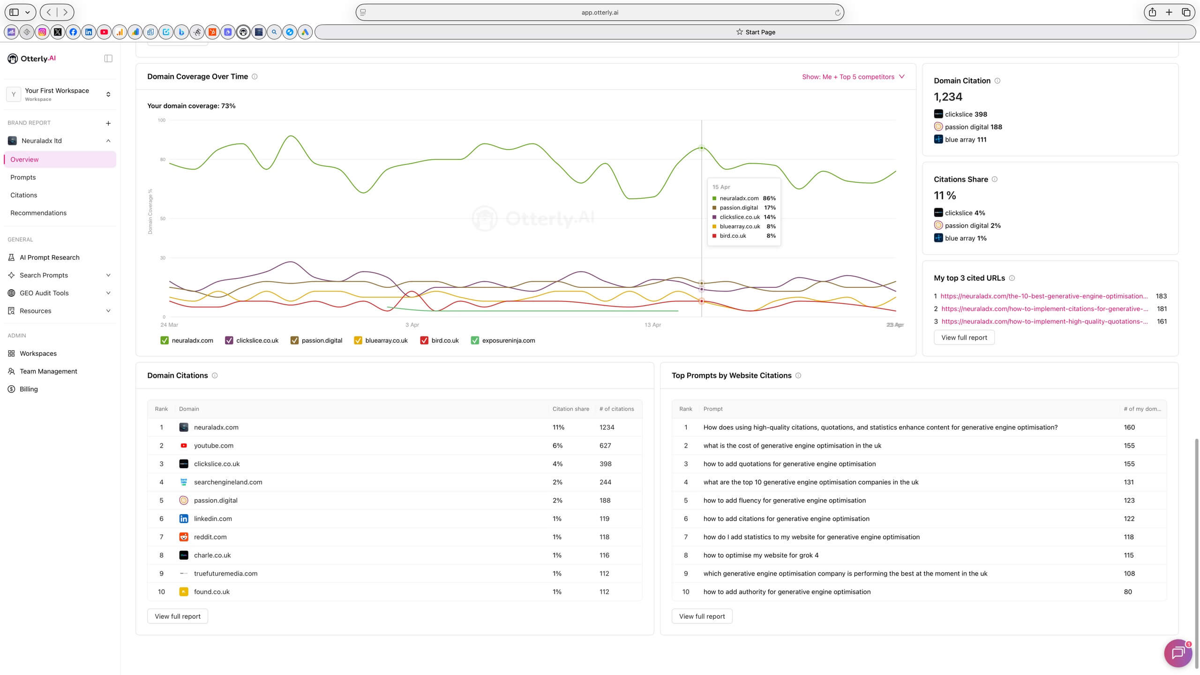Toggle the Safari sidebar button
This screenshot has height=675, width=1200.
tap(15, 12)
